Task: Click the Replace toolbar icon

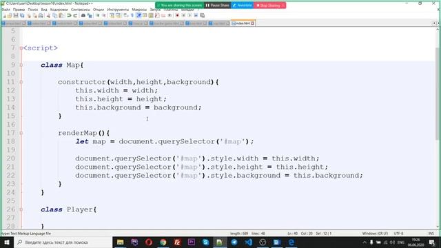Action: pyautogui.click(x=90, y=15)
